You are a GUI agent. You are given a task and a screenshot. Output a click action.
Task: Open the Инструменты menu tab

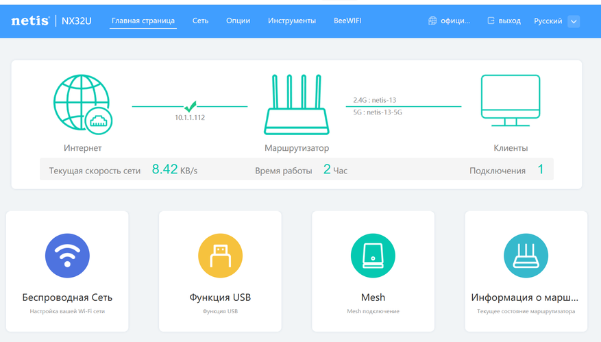pyautogui.click(x=292, y=21)
